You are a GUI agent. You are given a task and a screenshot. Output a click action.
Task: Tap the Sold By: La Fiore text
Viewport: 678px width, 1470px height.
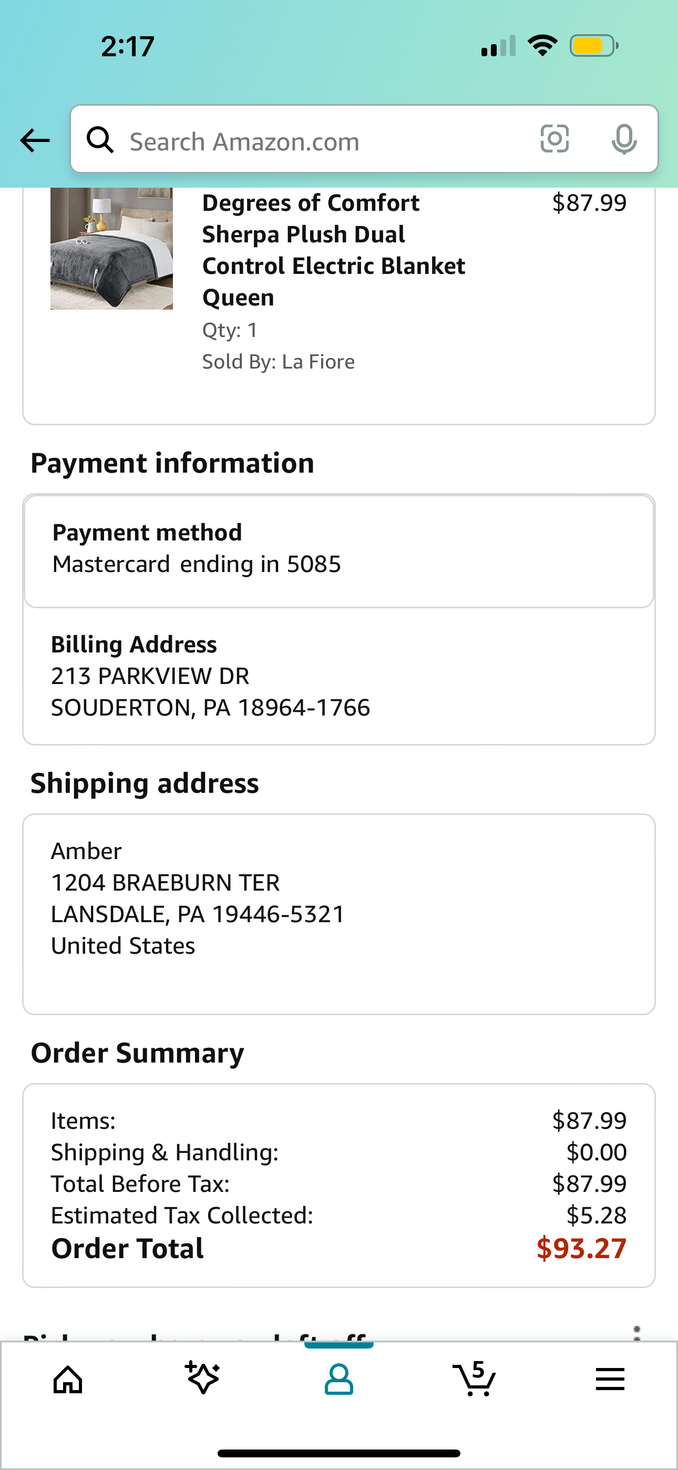279,362
